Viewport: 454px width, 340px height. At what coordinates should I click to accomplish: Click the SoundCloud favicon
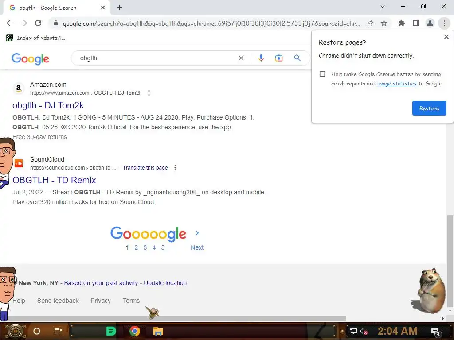[19, 163]
